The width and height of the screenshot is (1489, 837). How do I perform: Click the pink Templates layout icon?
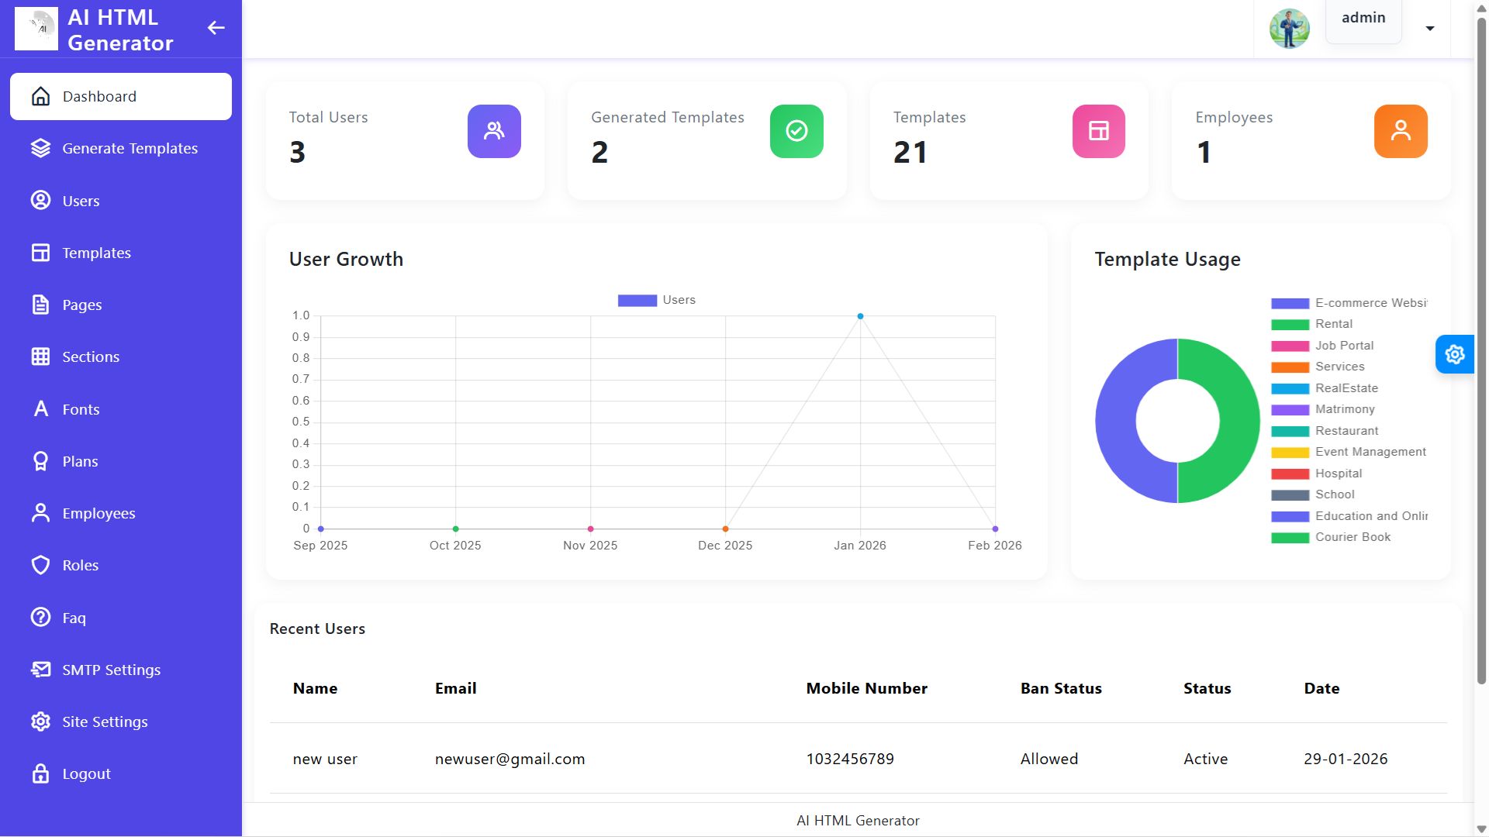pyautogui.click(x=1098, y=131)
